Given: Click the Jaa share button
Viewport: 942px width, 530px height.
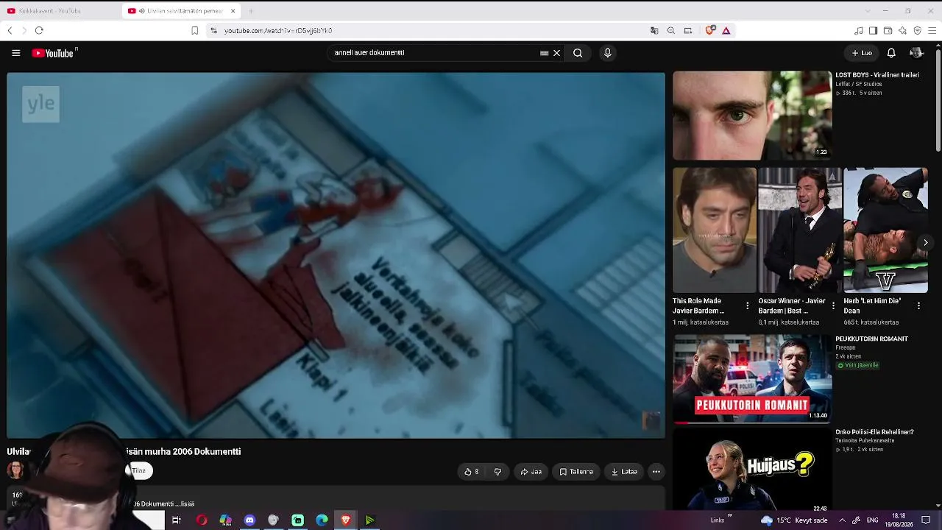Looking at the screenshot, I should 531,472.
